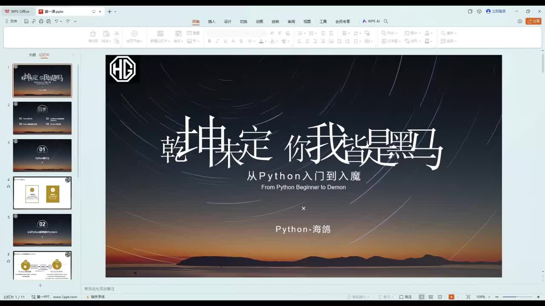Select slide 2 目录 thumbnail
The image size is (545, 306).
click(42, 118)
